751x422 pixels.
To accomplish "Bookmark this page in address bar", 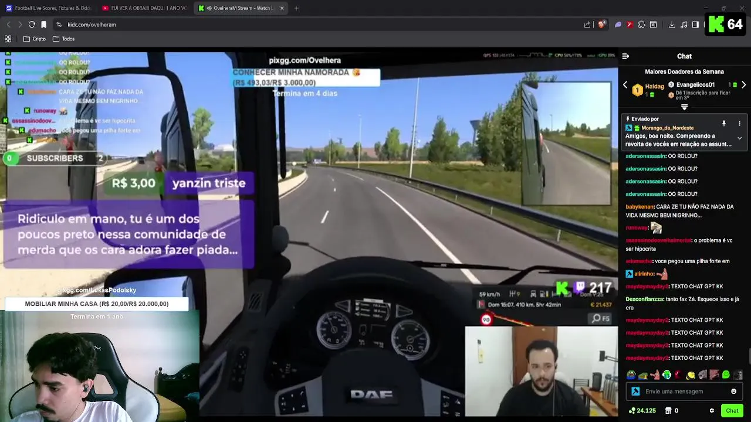I will point(43,25).
